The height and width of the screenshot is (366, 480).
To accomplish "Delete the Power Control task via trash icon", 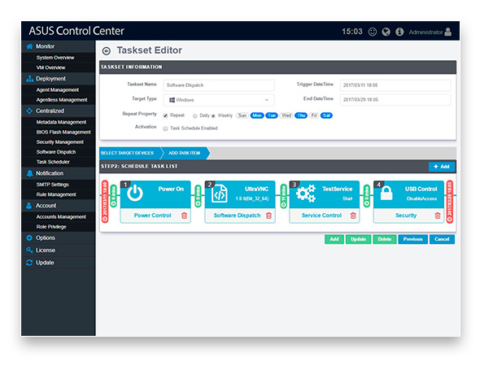I will point(185,216).
